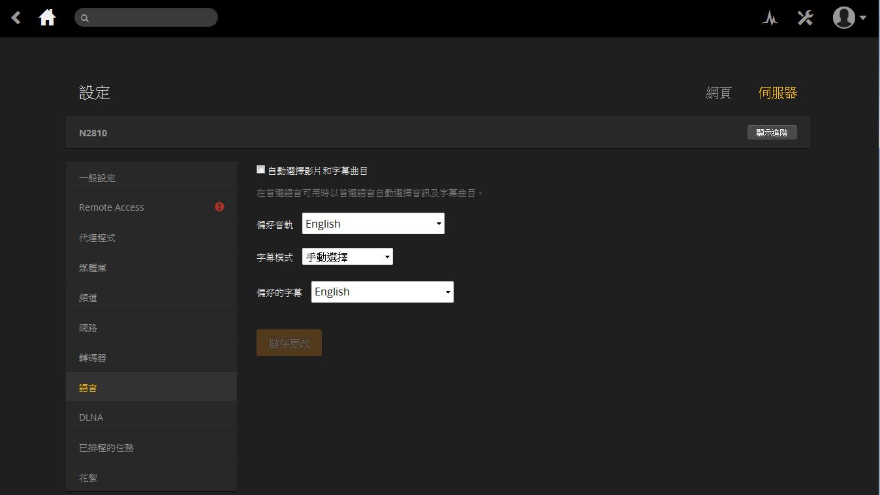Toggle 自動選擇影片和字幕曲目 checkbox

[260, 170]
